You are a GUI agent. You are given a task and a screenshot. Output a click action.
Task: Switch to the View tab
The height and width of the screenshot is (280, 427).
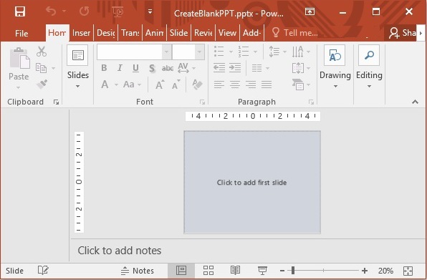[227, 33]
